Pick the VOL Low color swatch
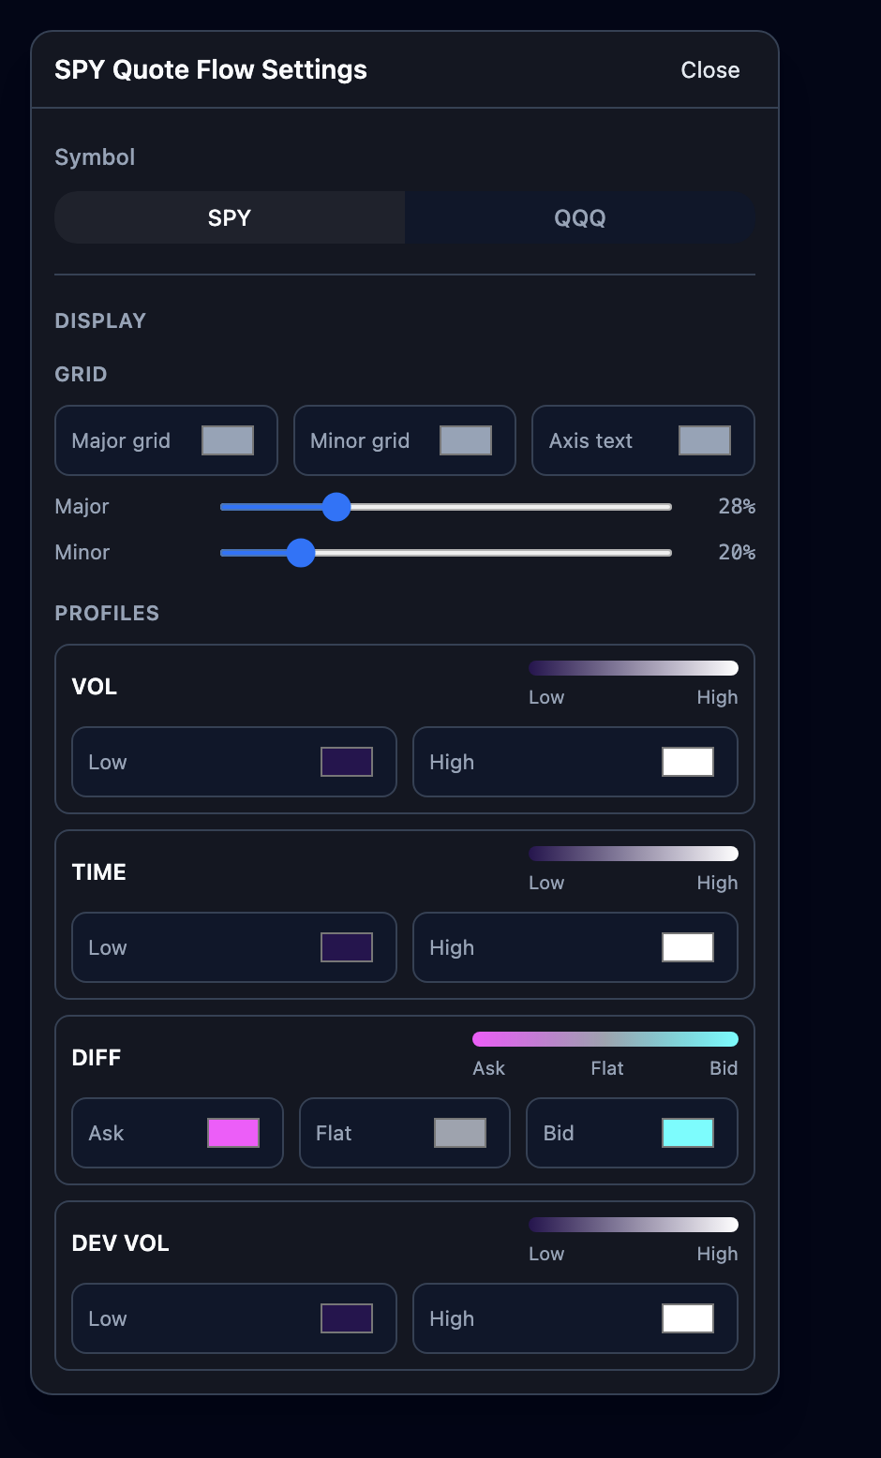The width and height of the screenshot is (881, 1458). click(347, 762)
